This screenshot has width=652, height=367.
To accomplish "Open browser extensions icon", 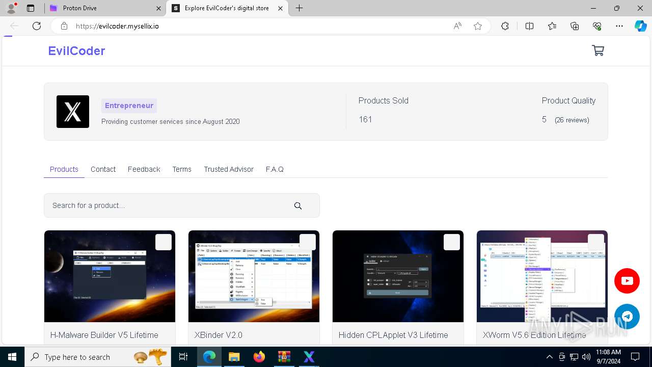I will click(x=505, y=26).
